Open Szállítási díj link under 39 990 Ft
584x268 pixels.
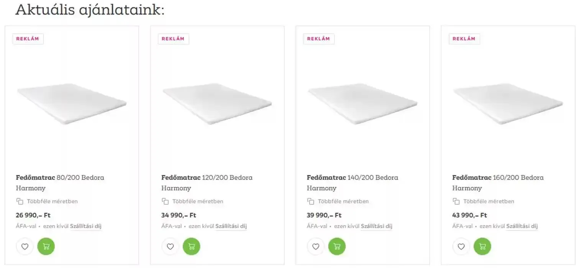pyautogui.click(x=377, y=226)
